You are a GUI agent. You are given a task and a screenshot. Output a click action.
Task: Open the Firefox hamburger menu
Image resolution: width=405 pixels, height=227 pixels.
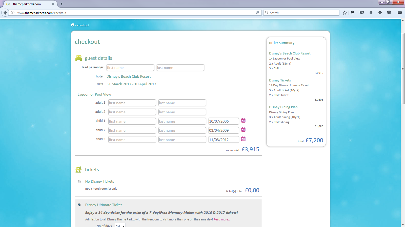pos(400,13)
